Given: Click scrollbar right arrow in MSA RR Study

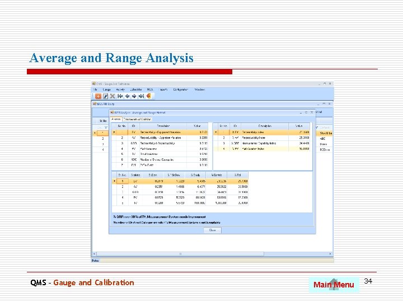Looking at the screenshot, I should (330, 254).
